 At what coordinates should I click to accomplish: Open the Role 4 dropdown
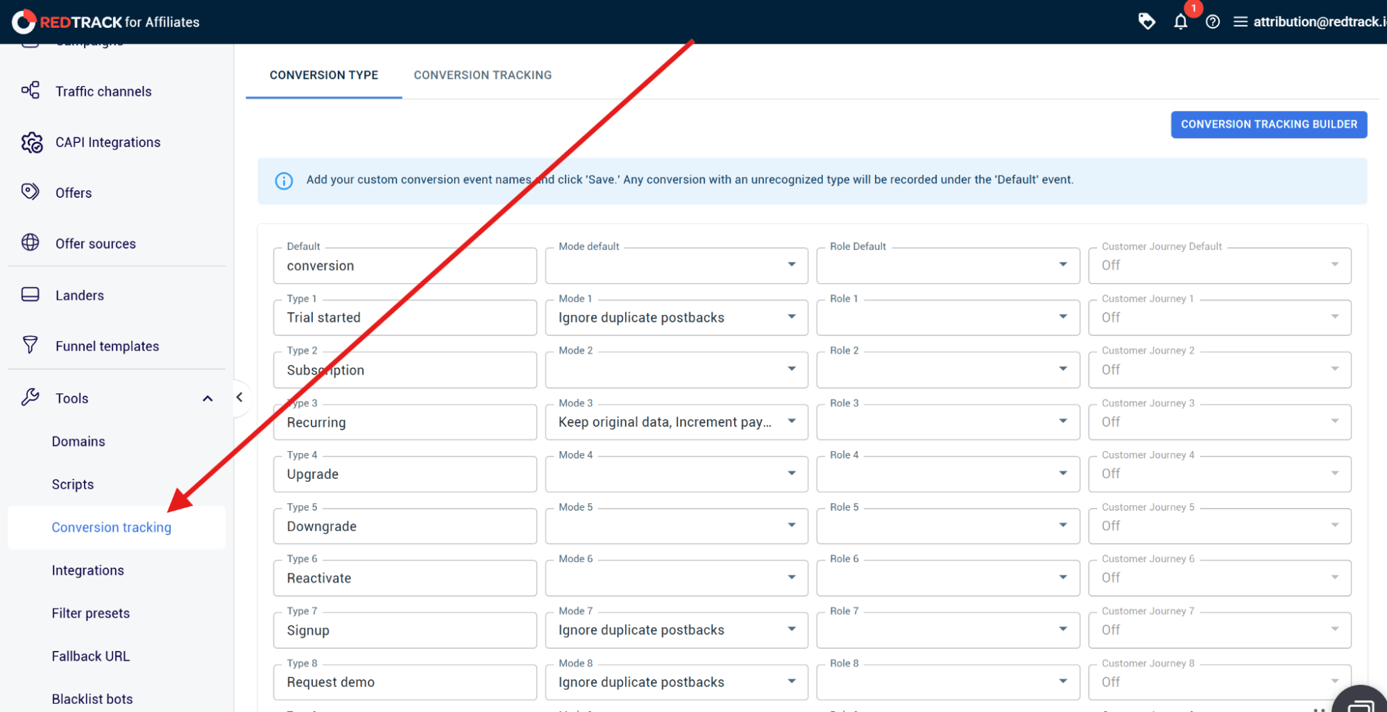pyautogui.click(x=948, y=474)
